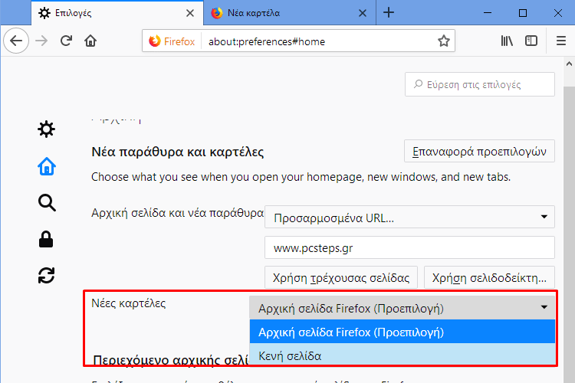The height and width of the screenshot is (383, 575).
Task: Open General settings gear category
Action: click(47, 129)
